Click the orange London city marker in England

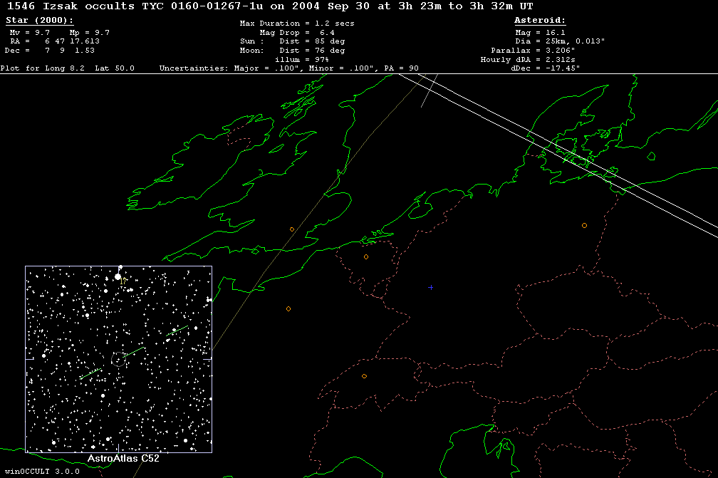pos(292,229)
